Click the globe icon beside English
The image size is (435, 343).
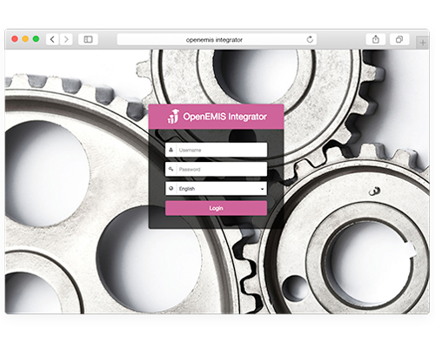tap(171, 188)
